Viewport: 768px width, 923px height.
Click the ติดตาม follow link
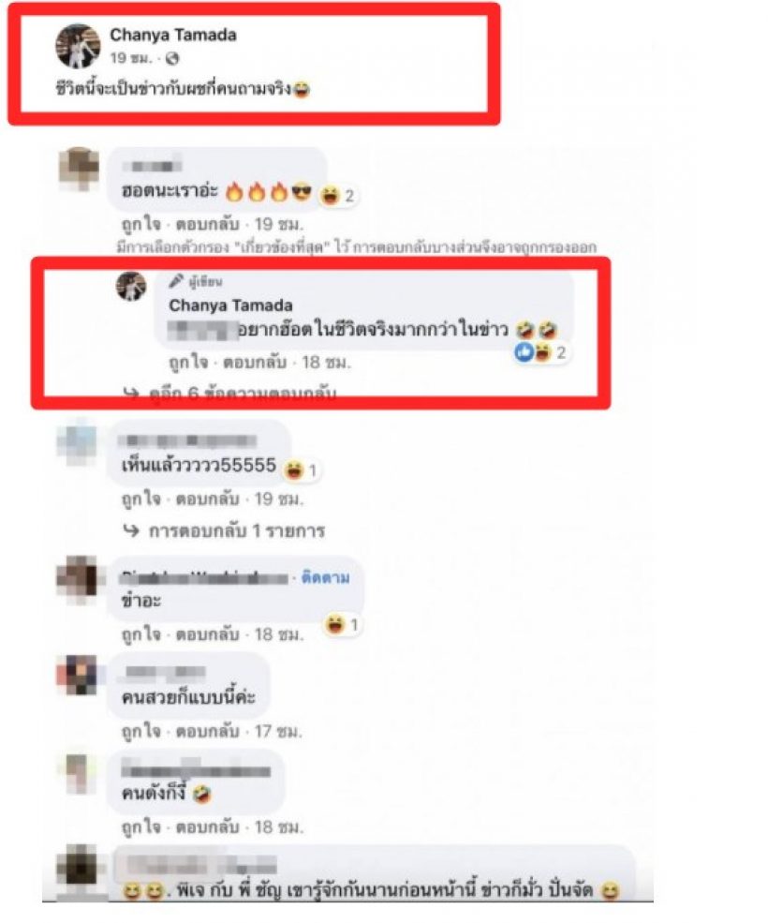(x=325, y=577)
